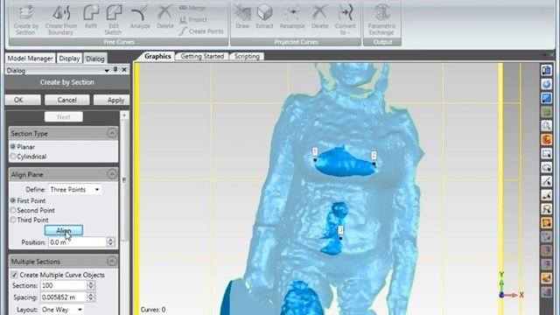Click the blue shaded display mode icon

tap(546, 98)
